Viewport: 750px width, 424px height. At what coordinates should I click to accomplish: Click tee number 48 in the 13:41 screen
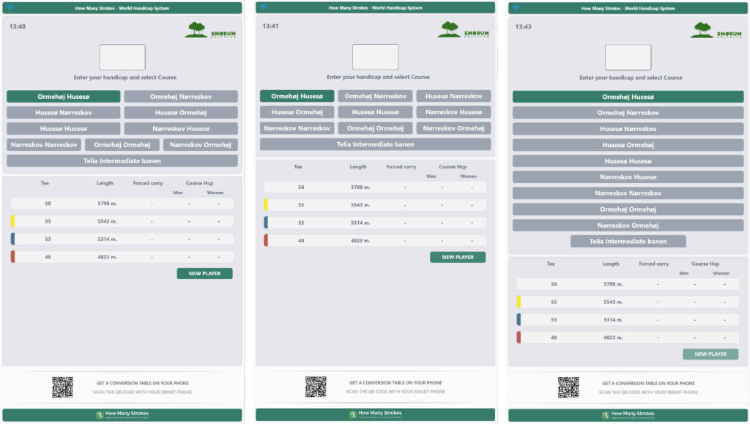tap(301, 241)
